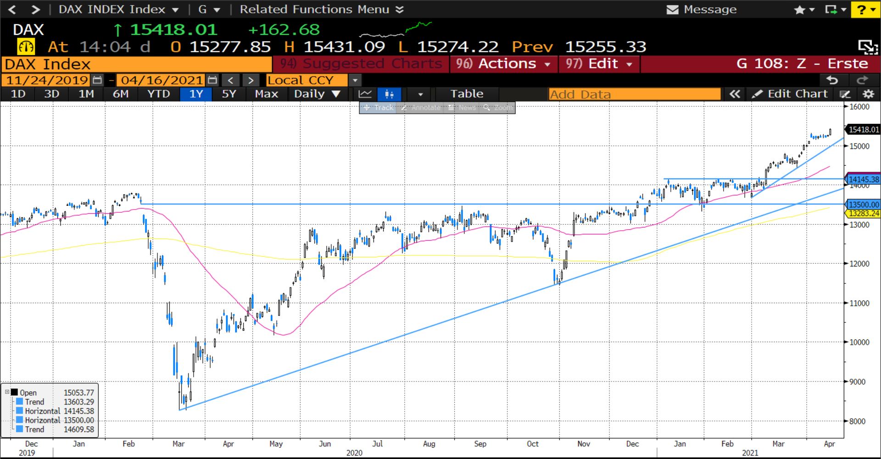881x459 pixels.
Task: Click the Table view button
Action: (x=467, y=94)
